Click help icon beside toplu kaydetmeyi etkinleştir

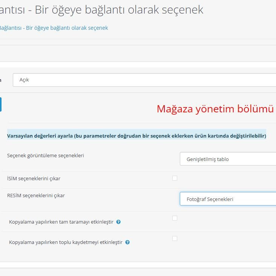point(127,242)
